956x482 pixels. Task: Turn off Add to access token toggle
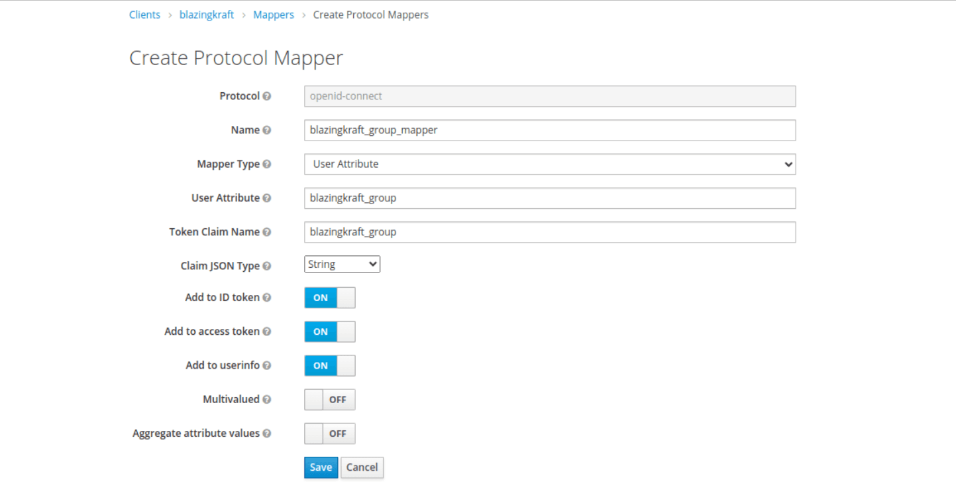[329, 331]
